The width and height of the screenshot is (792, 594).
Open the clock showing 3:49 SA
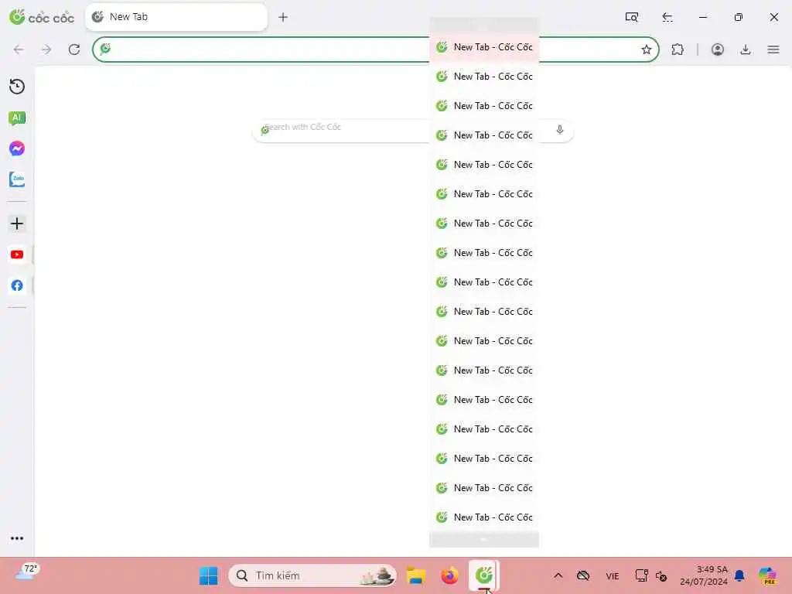(x=704, y=575)
